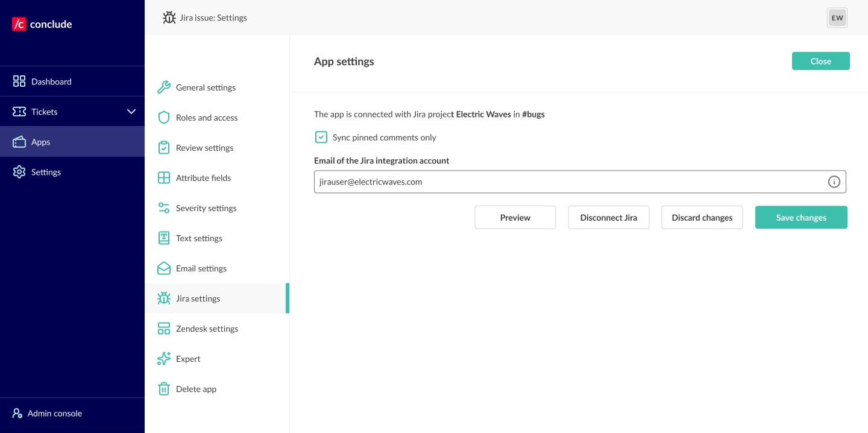
Task: Focus the Jira integration email input field
Action: [567, 182]
